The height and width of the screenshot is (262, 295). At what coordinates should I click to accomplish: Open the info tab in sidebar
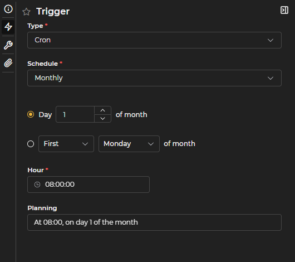point(8,9)
